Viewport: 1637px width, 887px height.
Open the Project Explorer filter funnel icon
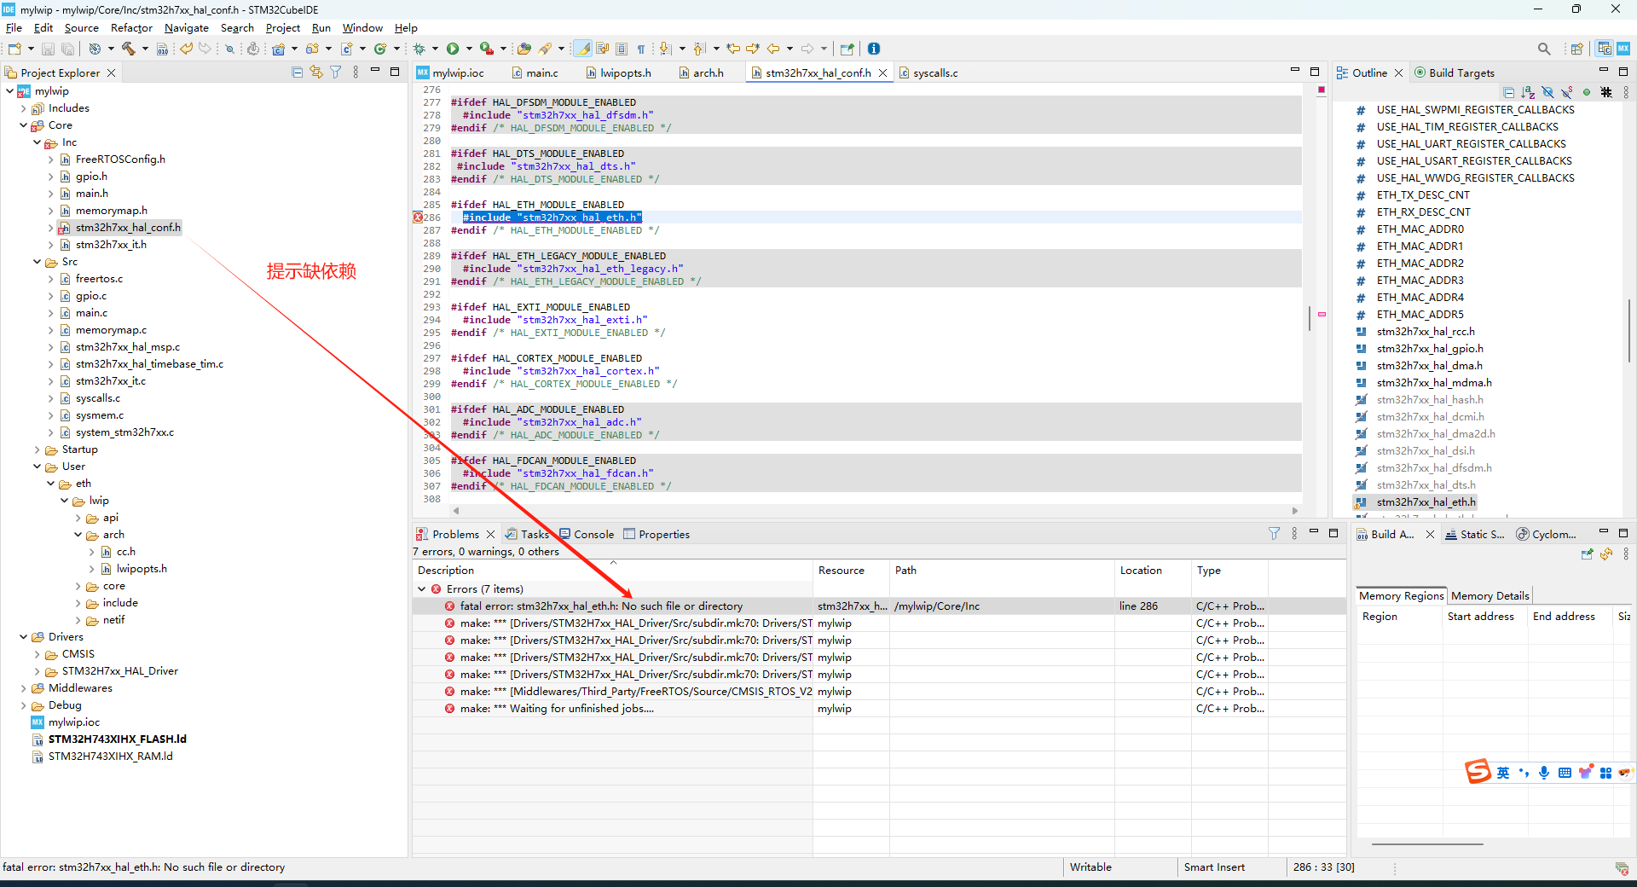pos(336,72)
